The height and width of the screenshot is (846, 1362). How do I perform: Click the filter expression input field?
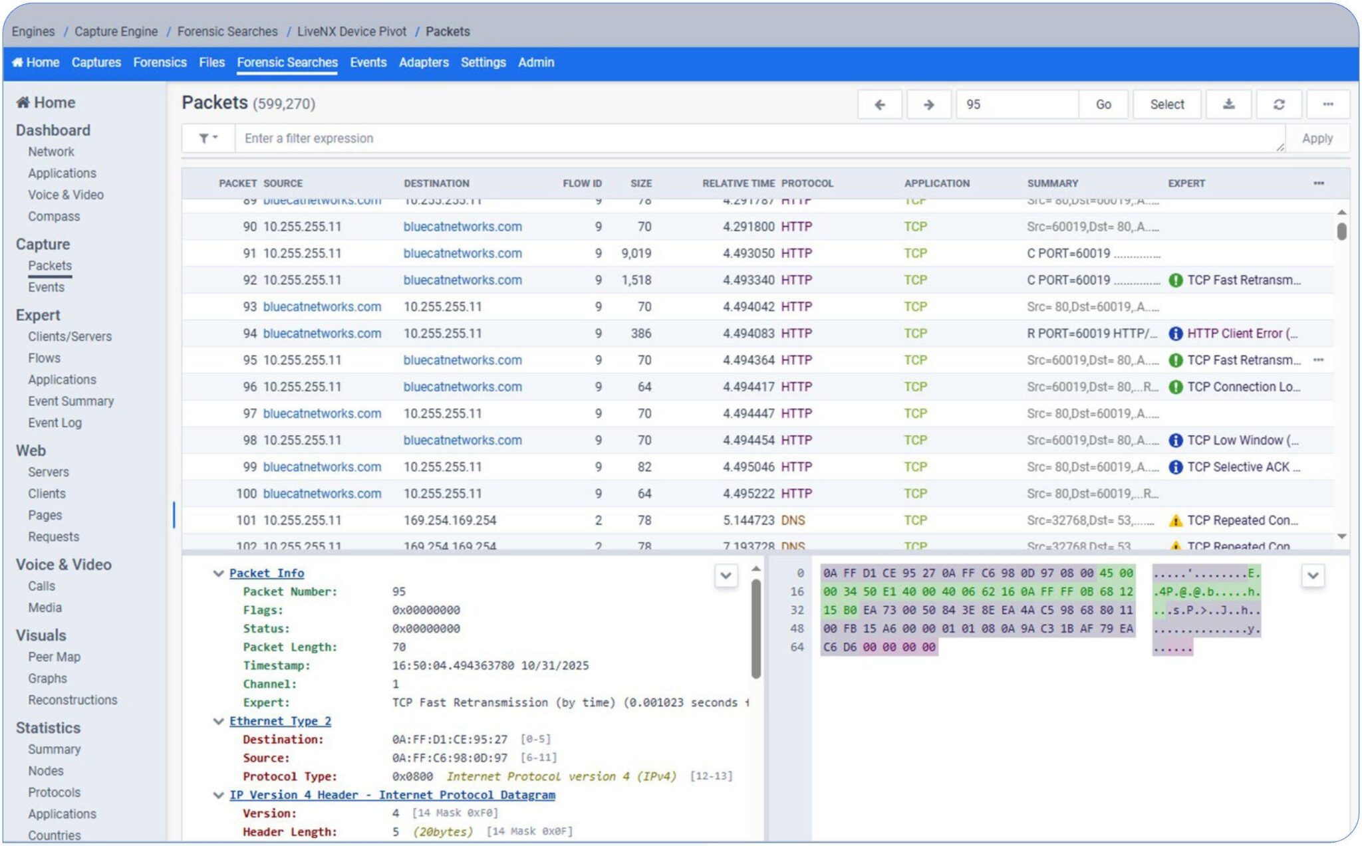click(x=760, y=138)
